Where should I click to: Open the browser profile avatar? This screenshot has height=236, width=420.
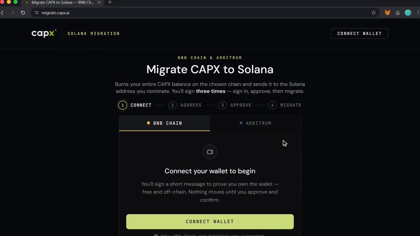pos(408,13)
